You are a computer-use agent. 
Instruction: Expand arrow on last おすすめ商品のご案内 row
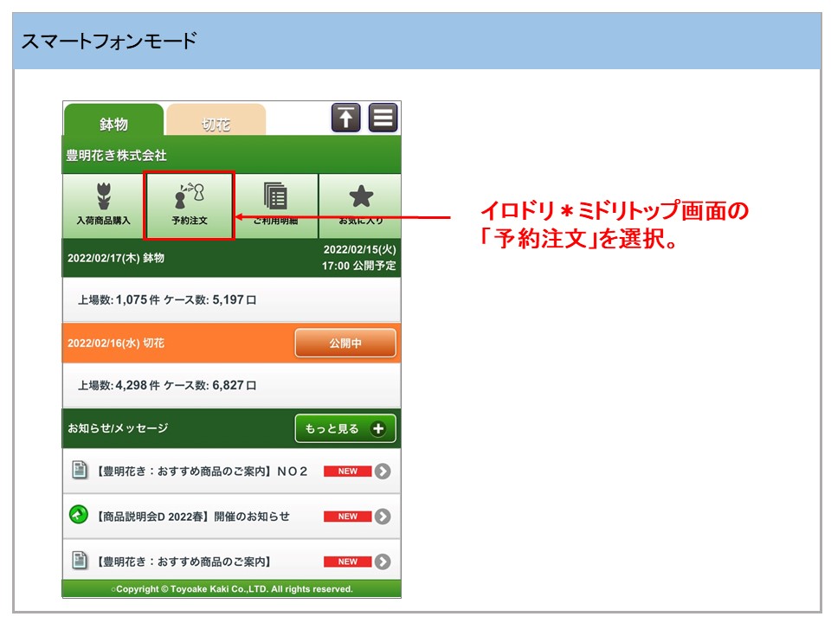(x=383, y=562)
